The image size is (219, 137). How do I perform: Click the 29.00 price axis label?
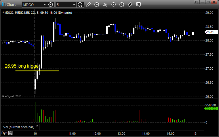(x=209, y=13)
